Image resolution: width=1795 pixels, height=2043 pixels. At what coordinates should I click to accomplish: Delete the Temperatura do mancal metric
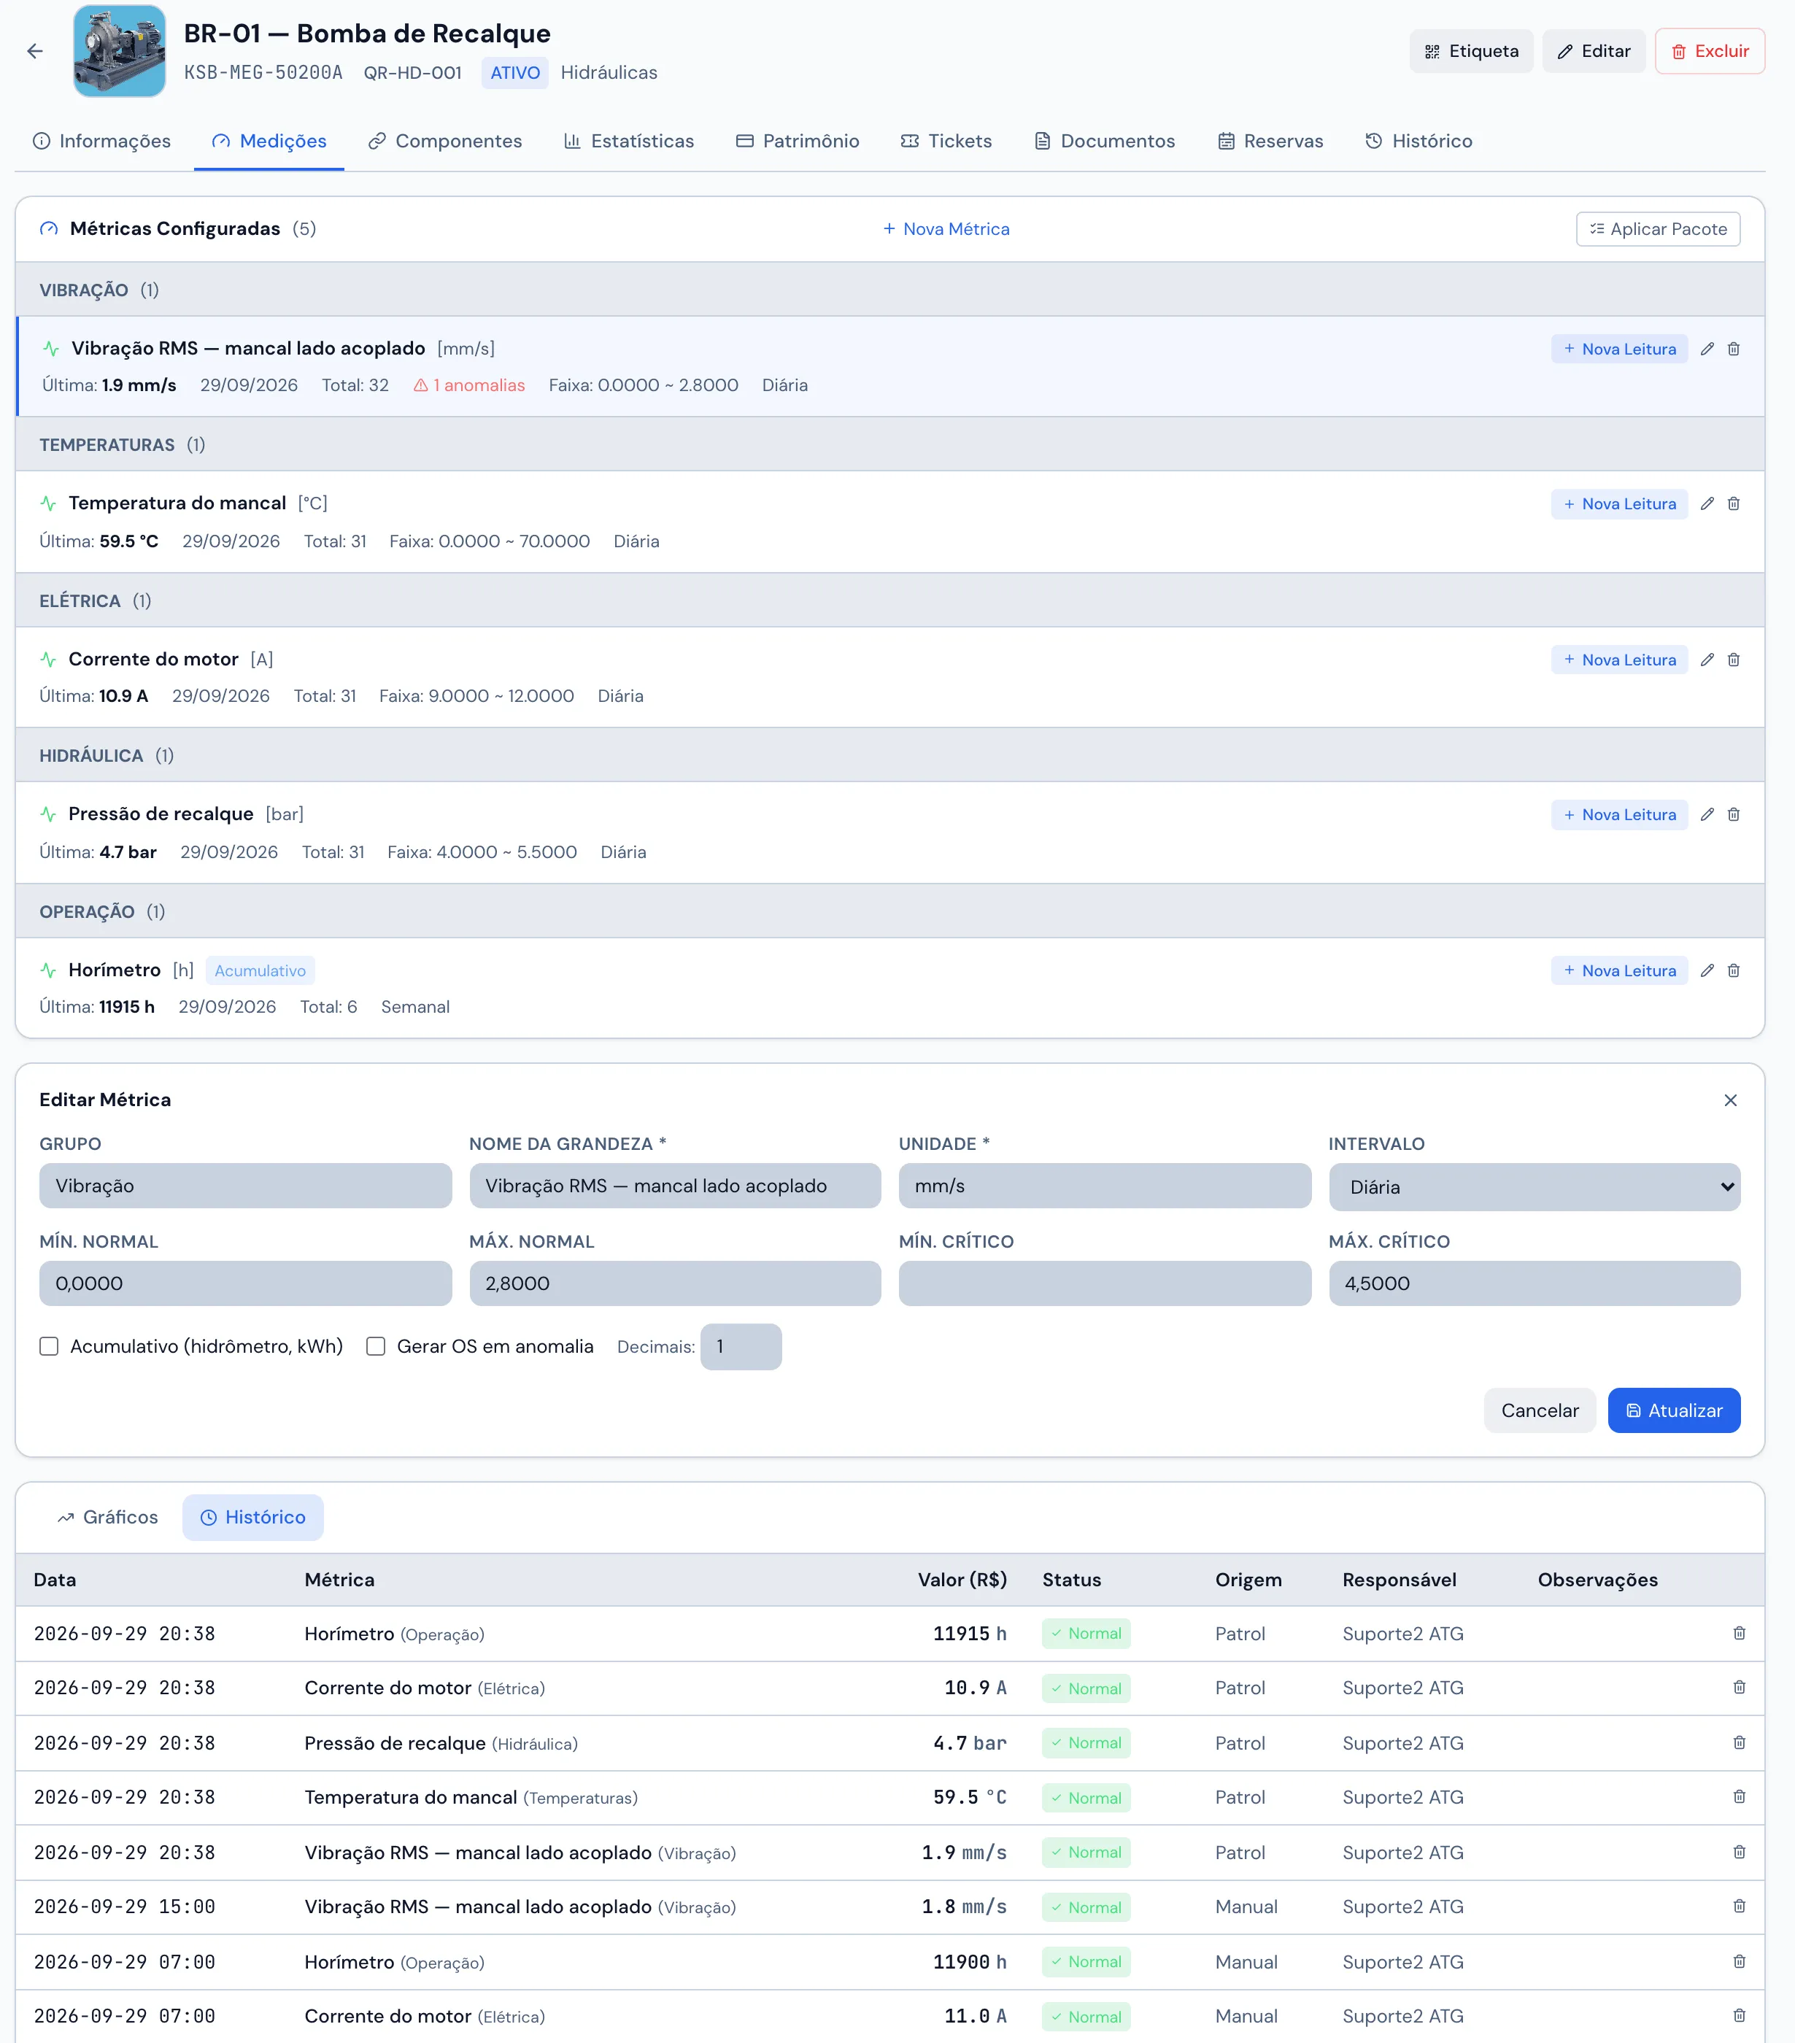(x=1734, y=503)
